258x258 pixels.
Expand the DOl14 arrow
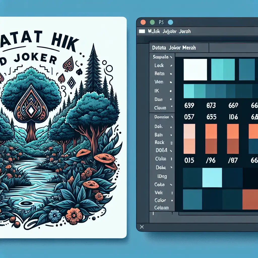point(171,151)
